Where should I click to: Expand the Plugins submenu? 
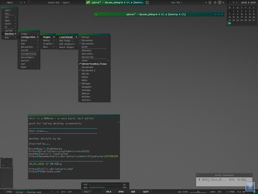[48, 37]
